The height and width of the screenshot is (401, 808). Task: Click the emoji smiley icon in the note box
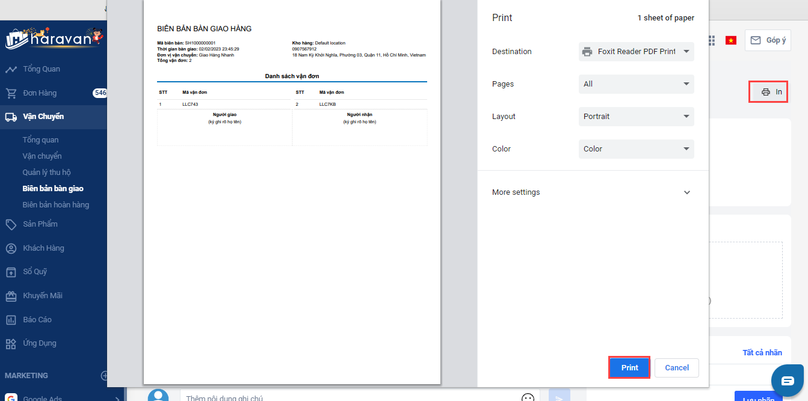point(528,397)
